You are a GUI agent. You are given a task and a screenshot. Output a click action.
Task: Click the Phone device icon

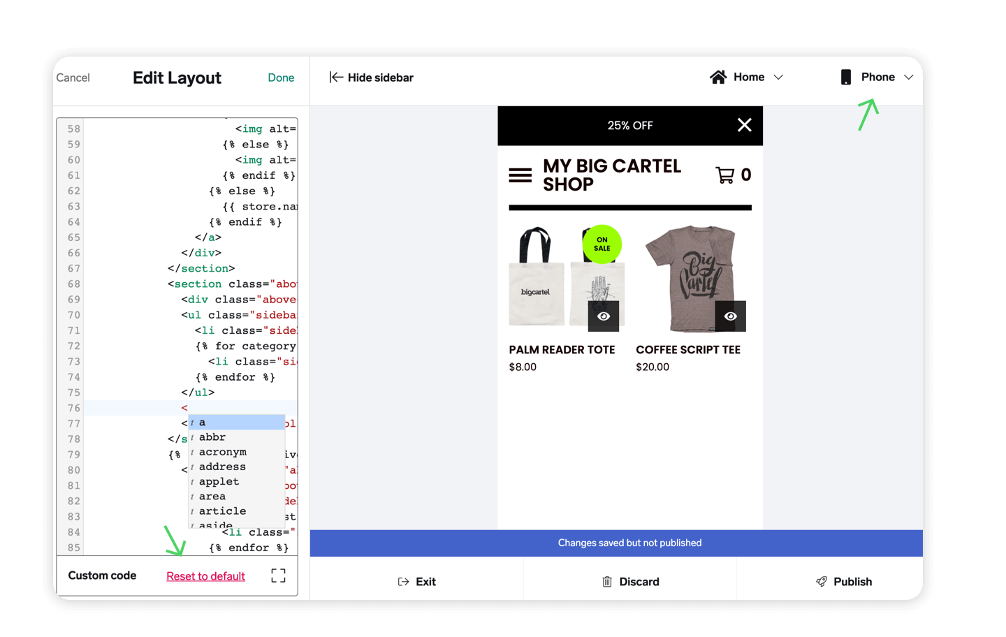coord(846,77)
